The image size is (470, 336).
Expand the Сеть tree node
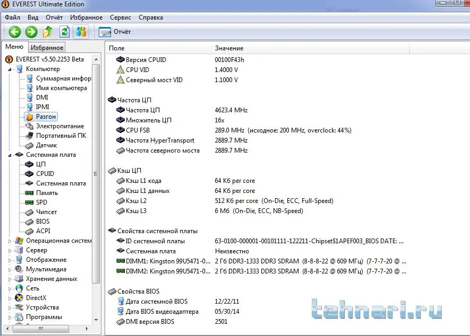coord(10,289)
